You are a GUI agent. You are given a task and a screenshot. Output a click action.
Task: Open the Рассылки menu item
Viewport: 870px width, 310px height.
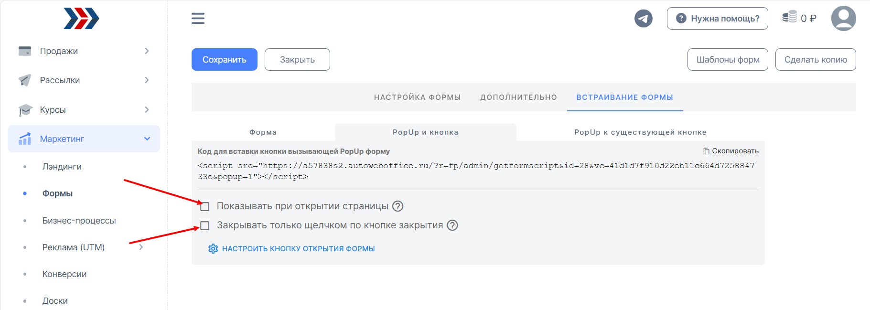click(x=84, y=80)
